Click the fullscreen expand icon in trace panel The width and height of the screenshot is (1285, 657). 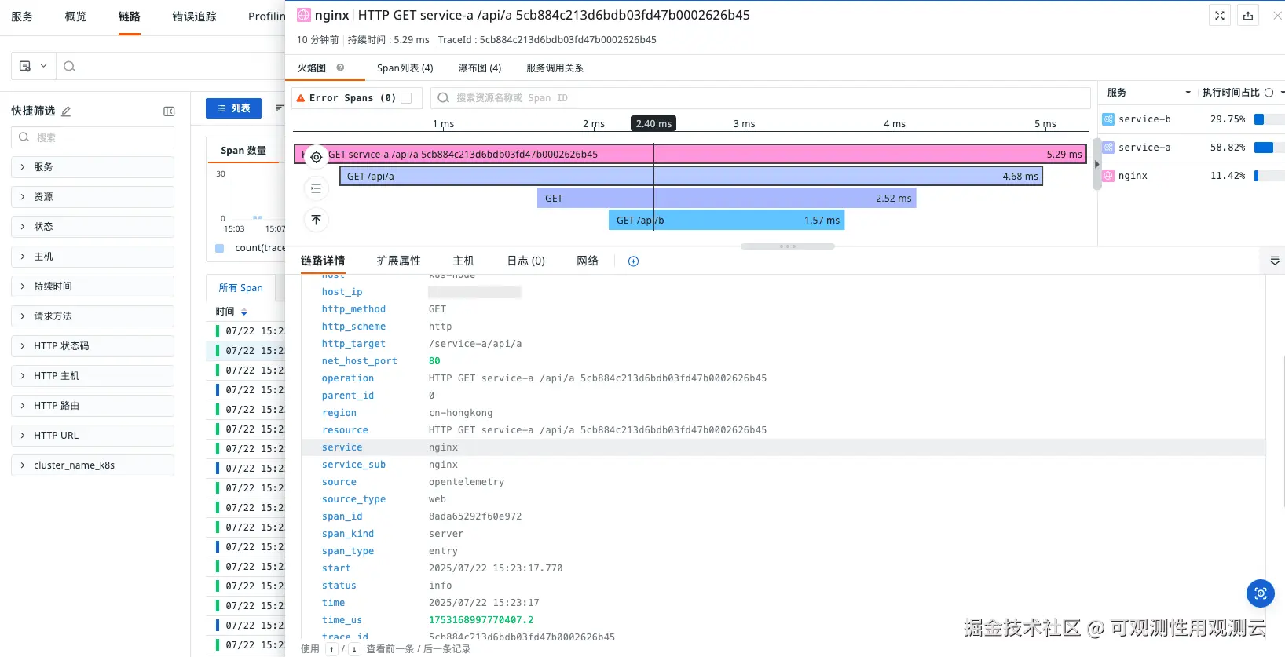coord(1220,16)
